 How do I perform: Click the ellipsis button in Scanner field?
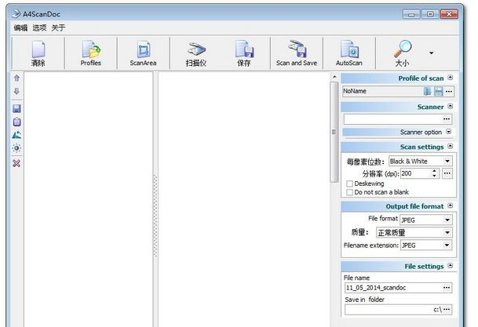pos(447,119)
